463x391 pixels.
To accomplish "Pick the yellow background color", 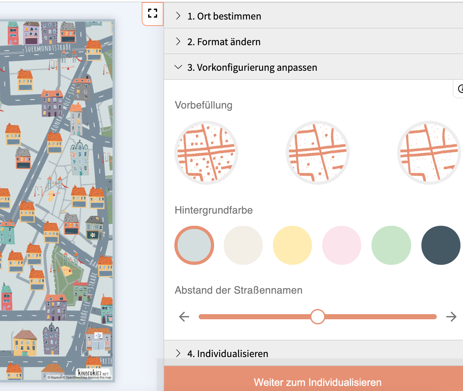I will [292, 245].
